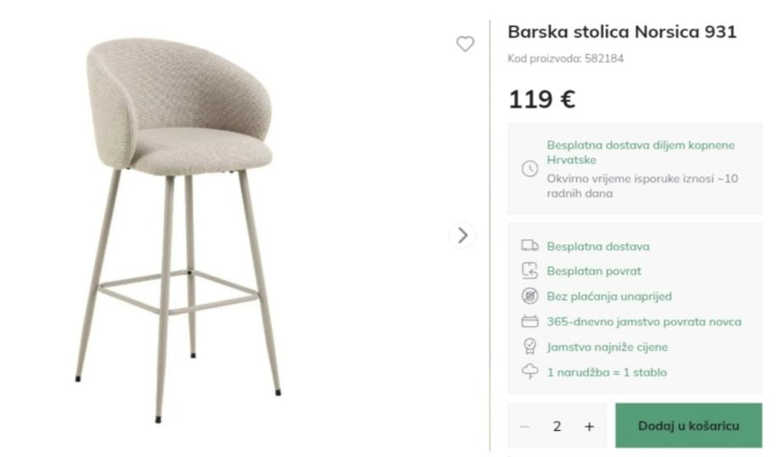Click the tree icon for planted tree

[530, 371]
